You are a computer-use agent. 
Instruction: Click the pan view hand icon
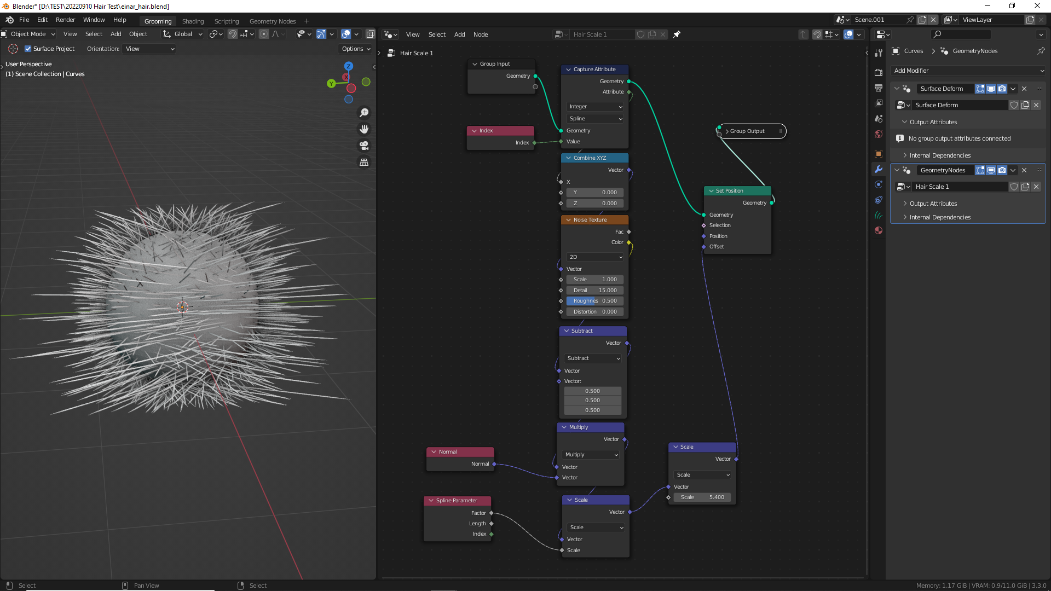pyautogui.click(x=364, y=129)
